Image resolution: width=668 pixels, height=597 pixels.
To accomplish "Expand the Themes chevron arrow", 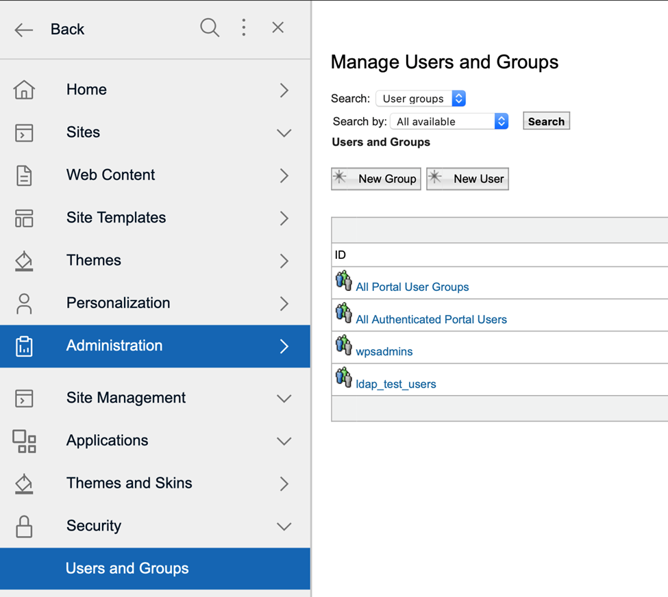I will 284,261.
